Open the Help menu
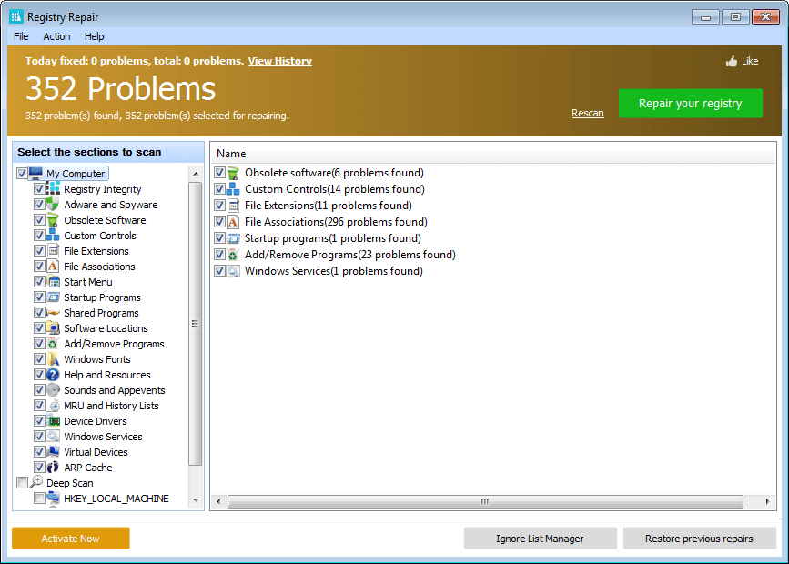 pos(94,36)
